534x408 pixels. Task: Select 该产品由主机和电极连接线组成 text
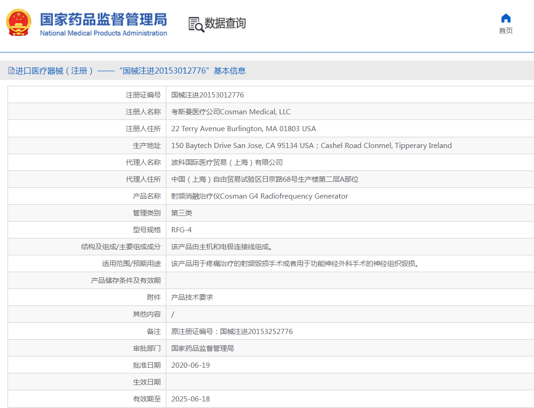pyautogui.click(x=222, y=246)
